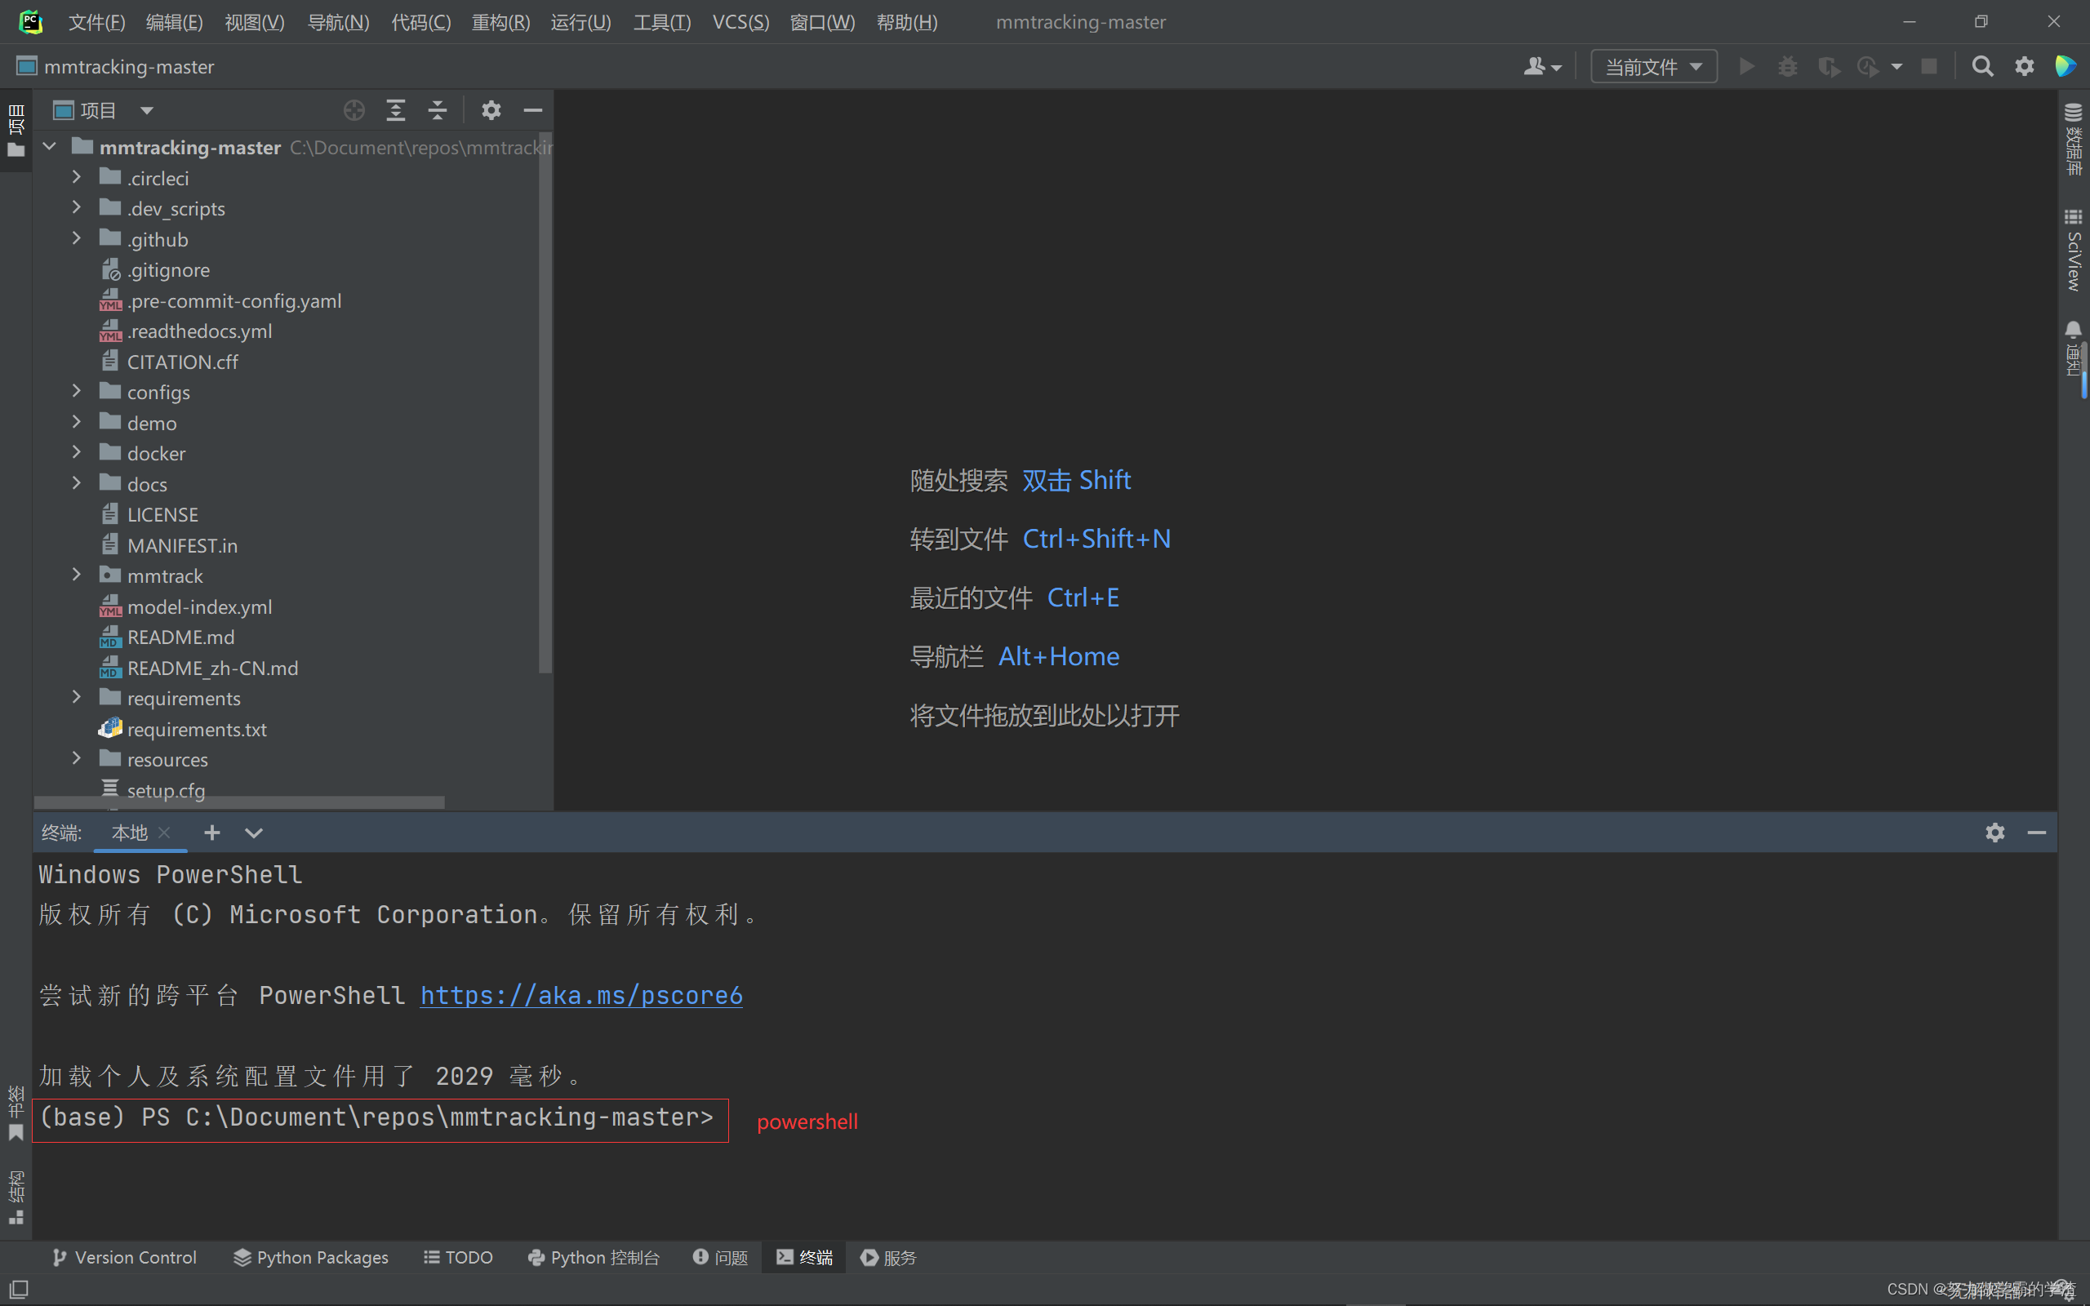Add a new terminal session with the plus icon
The height and width of the screenshot is (1306, 2090).
click(211, 832)
